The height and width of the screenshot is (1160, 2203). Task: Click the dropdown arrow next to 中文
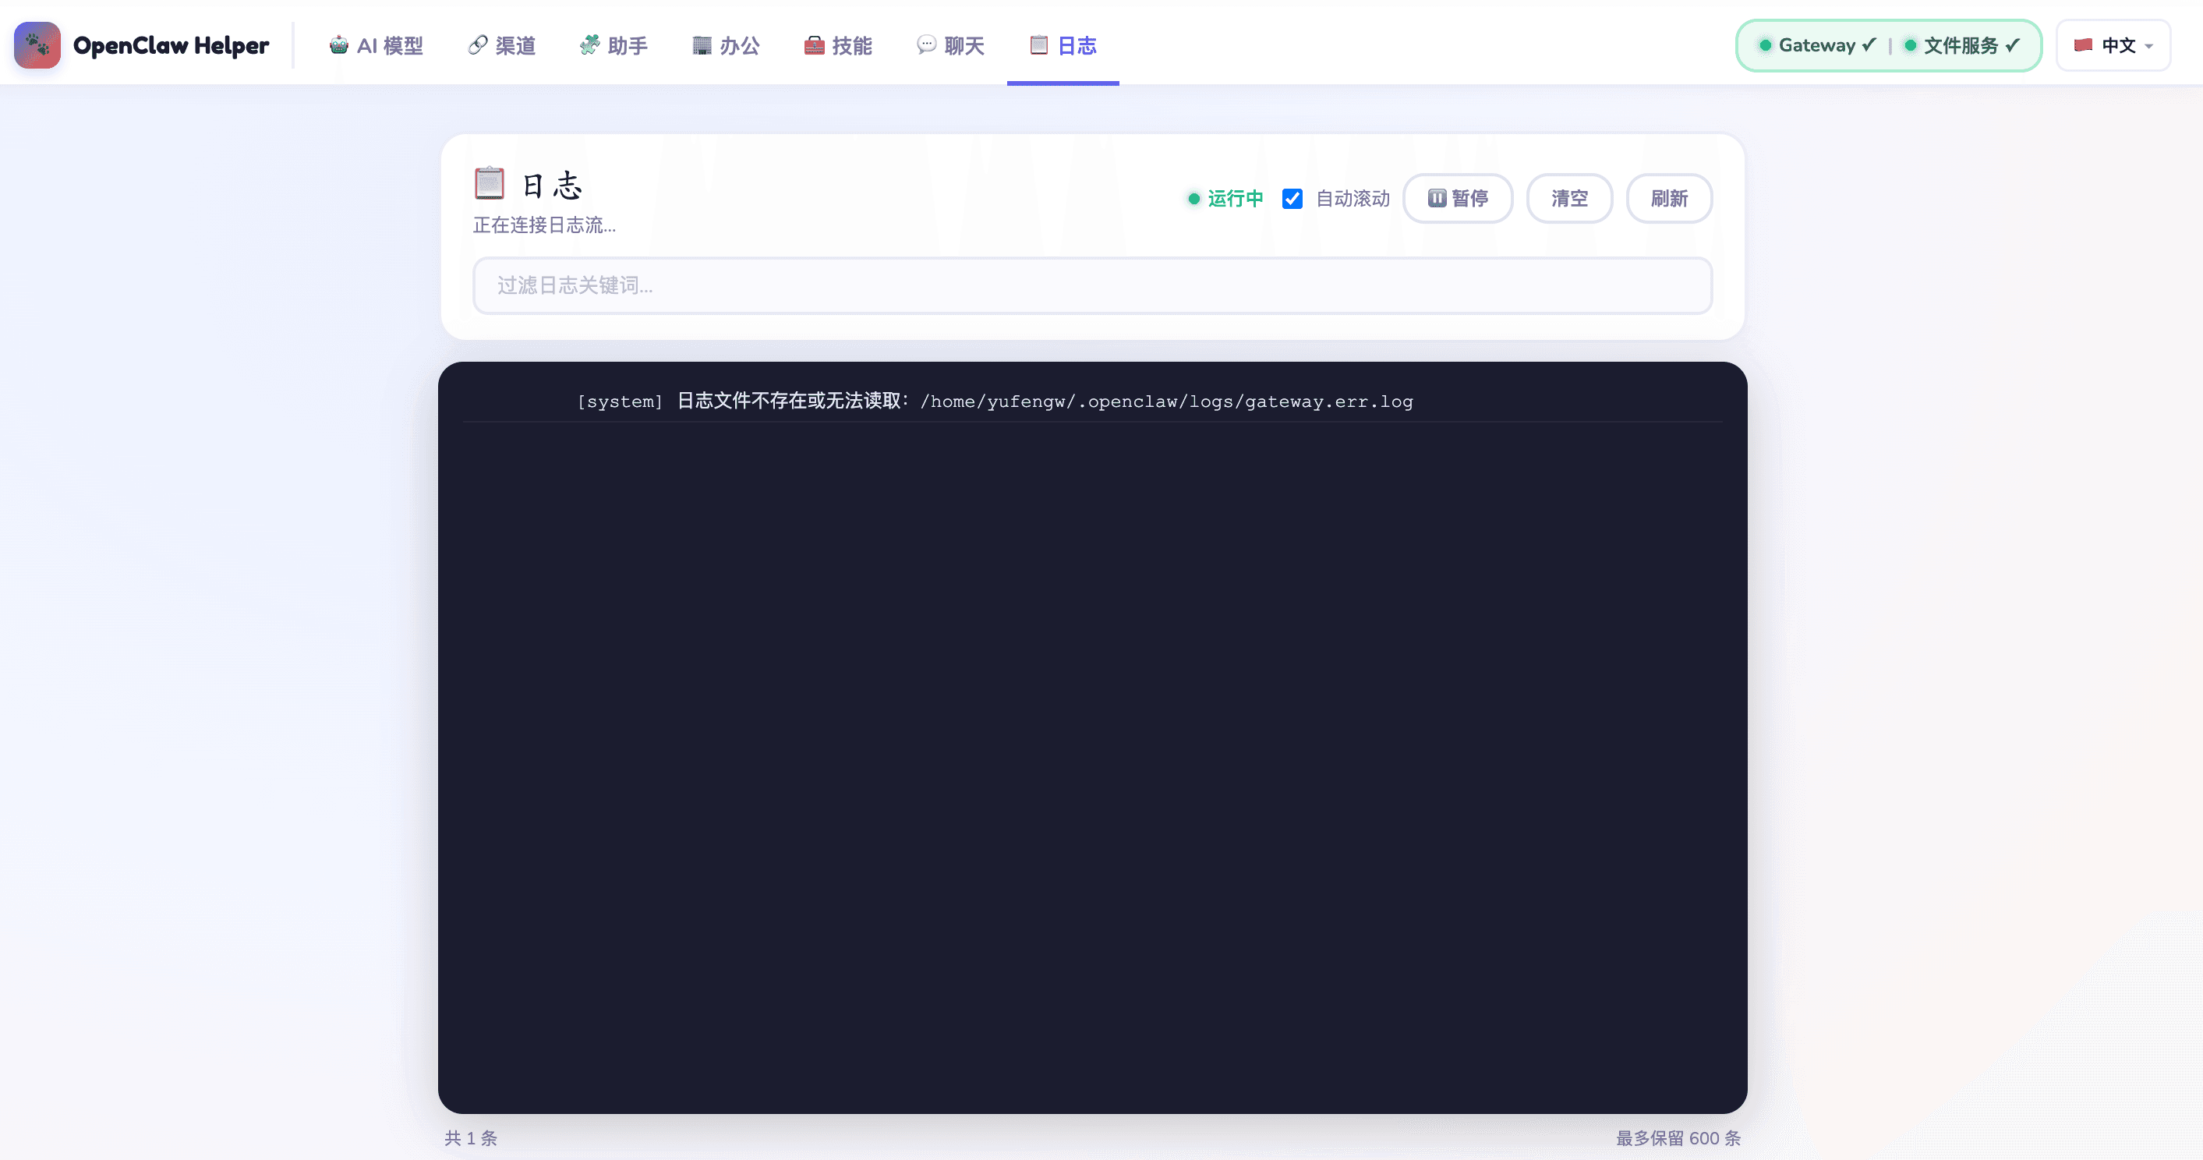(x=2149, y=46)
